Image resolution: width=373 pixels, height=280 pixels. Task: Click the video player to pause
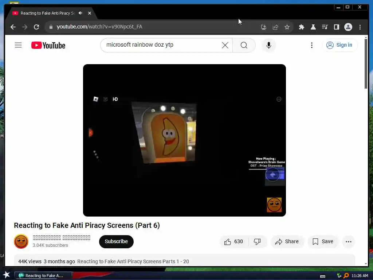(x=184, y=140)
